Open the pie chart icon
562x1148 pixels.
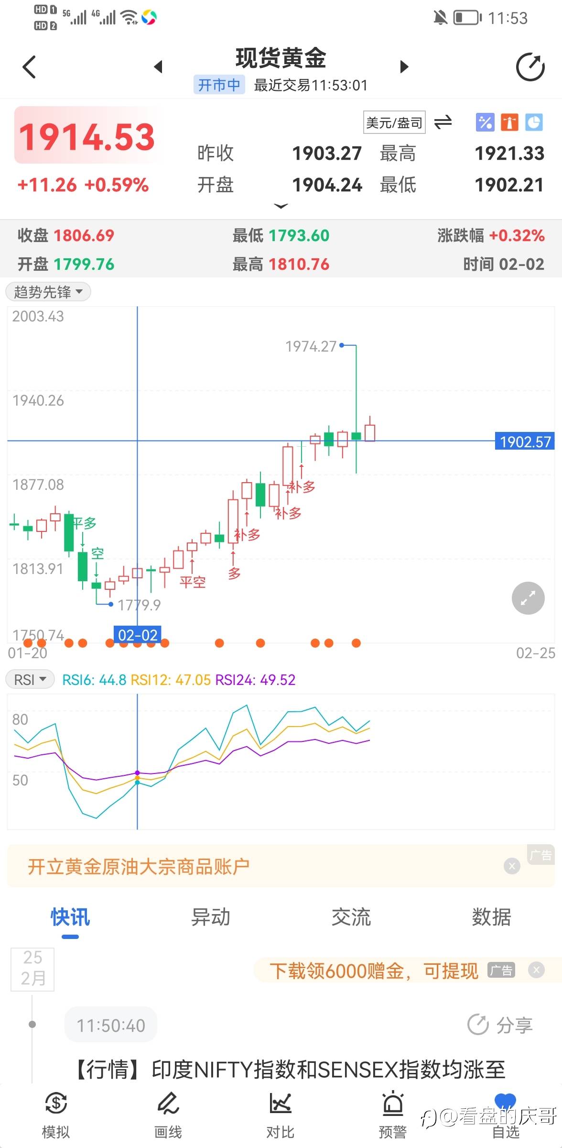coord(534,122)
